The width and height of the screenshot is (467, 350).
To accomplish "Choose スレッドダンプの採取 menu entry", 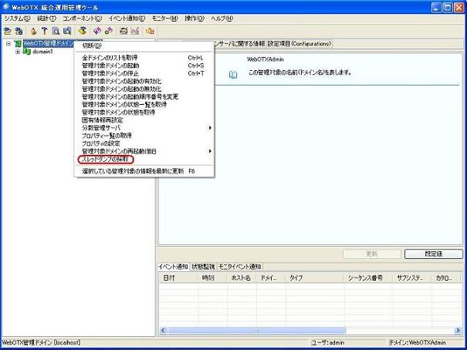I will pyautogui.click(x=144, y=160).
